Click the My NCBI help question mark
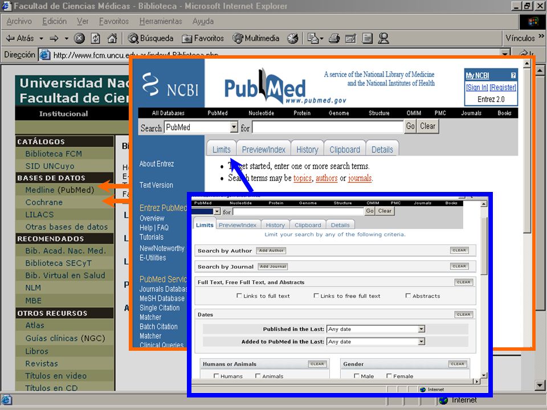 [513, 75]
